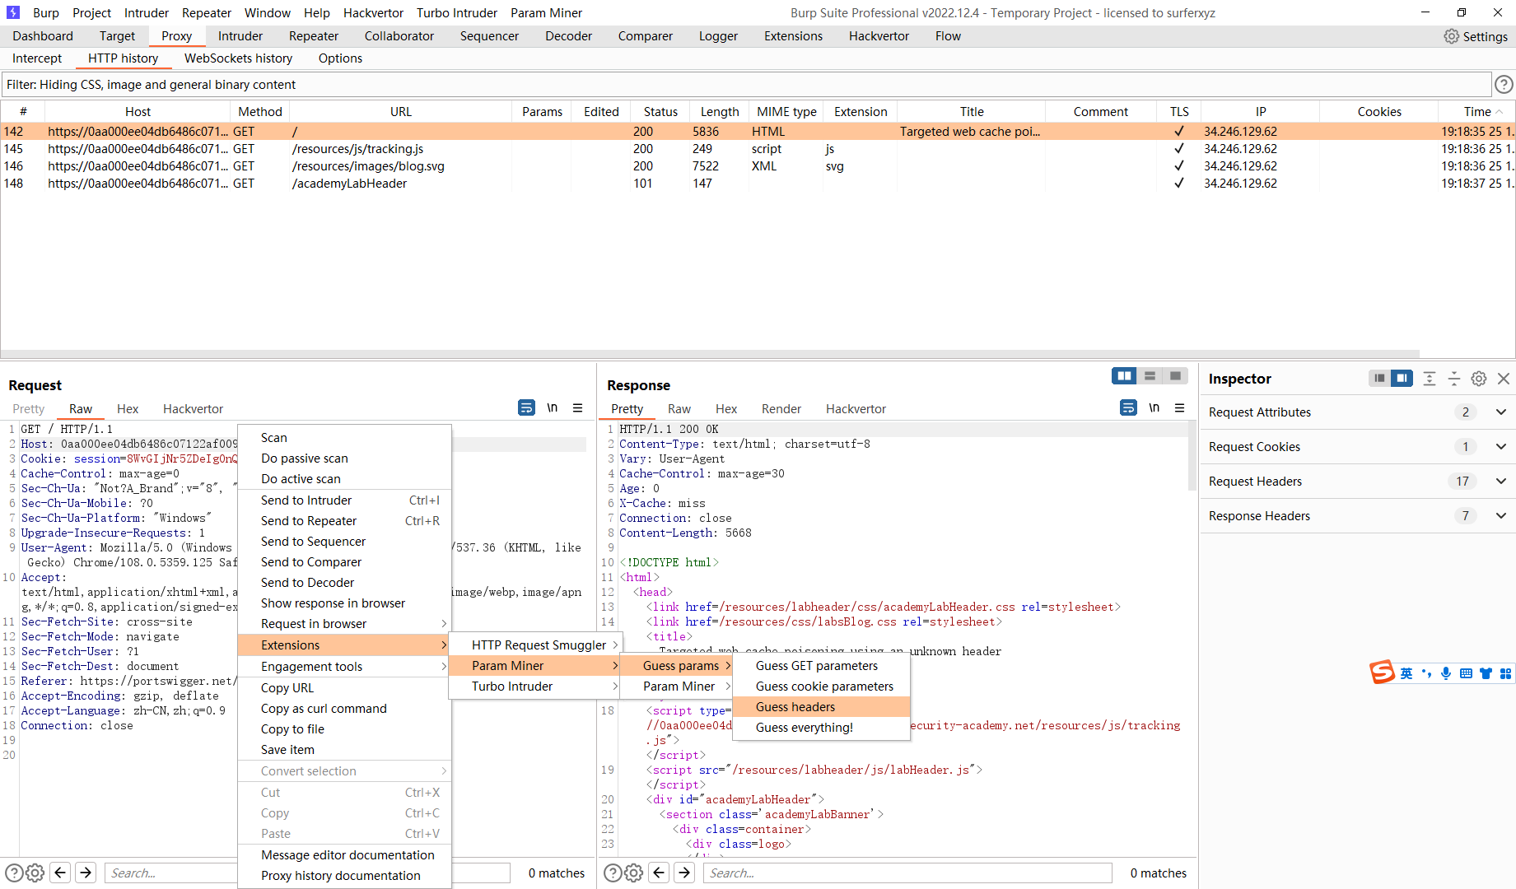The height and width of the screenshot is (889, 1516).
Task: Open Request search settings gear icon
Action: [x=35, y=873]
